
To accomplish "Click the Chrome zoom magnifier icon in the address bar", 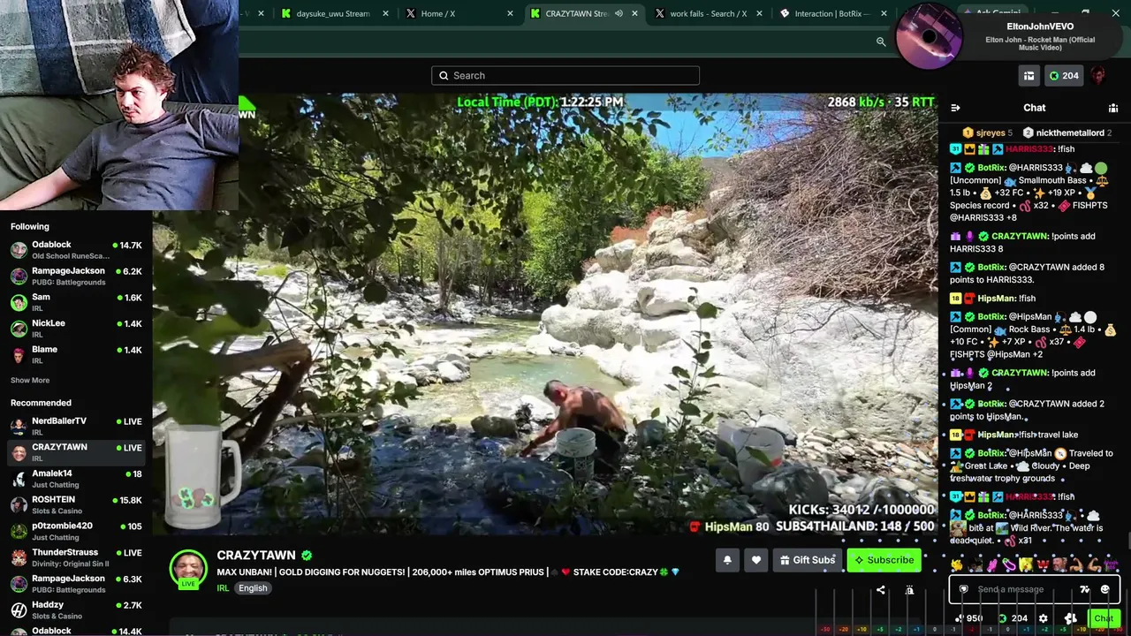I will [x=881, y=42].
